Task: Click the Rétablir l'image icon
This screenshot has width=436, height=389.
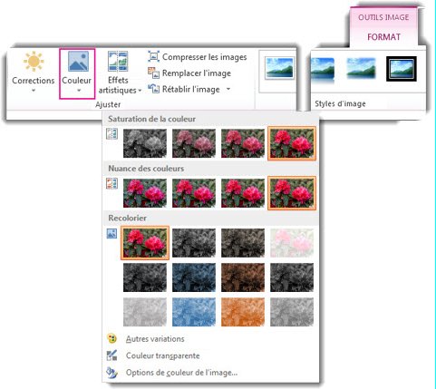Action: click(153, 89)
